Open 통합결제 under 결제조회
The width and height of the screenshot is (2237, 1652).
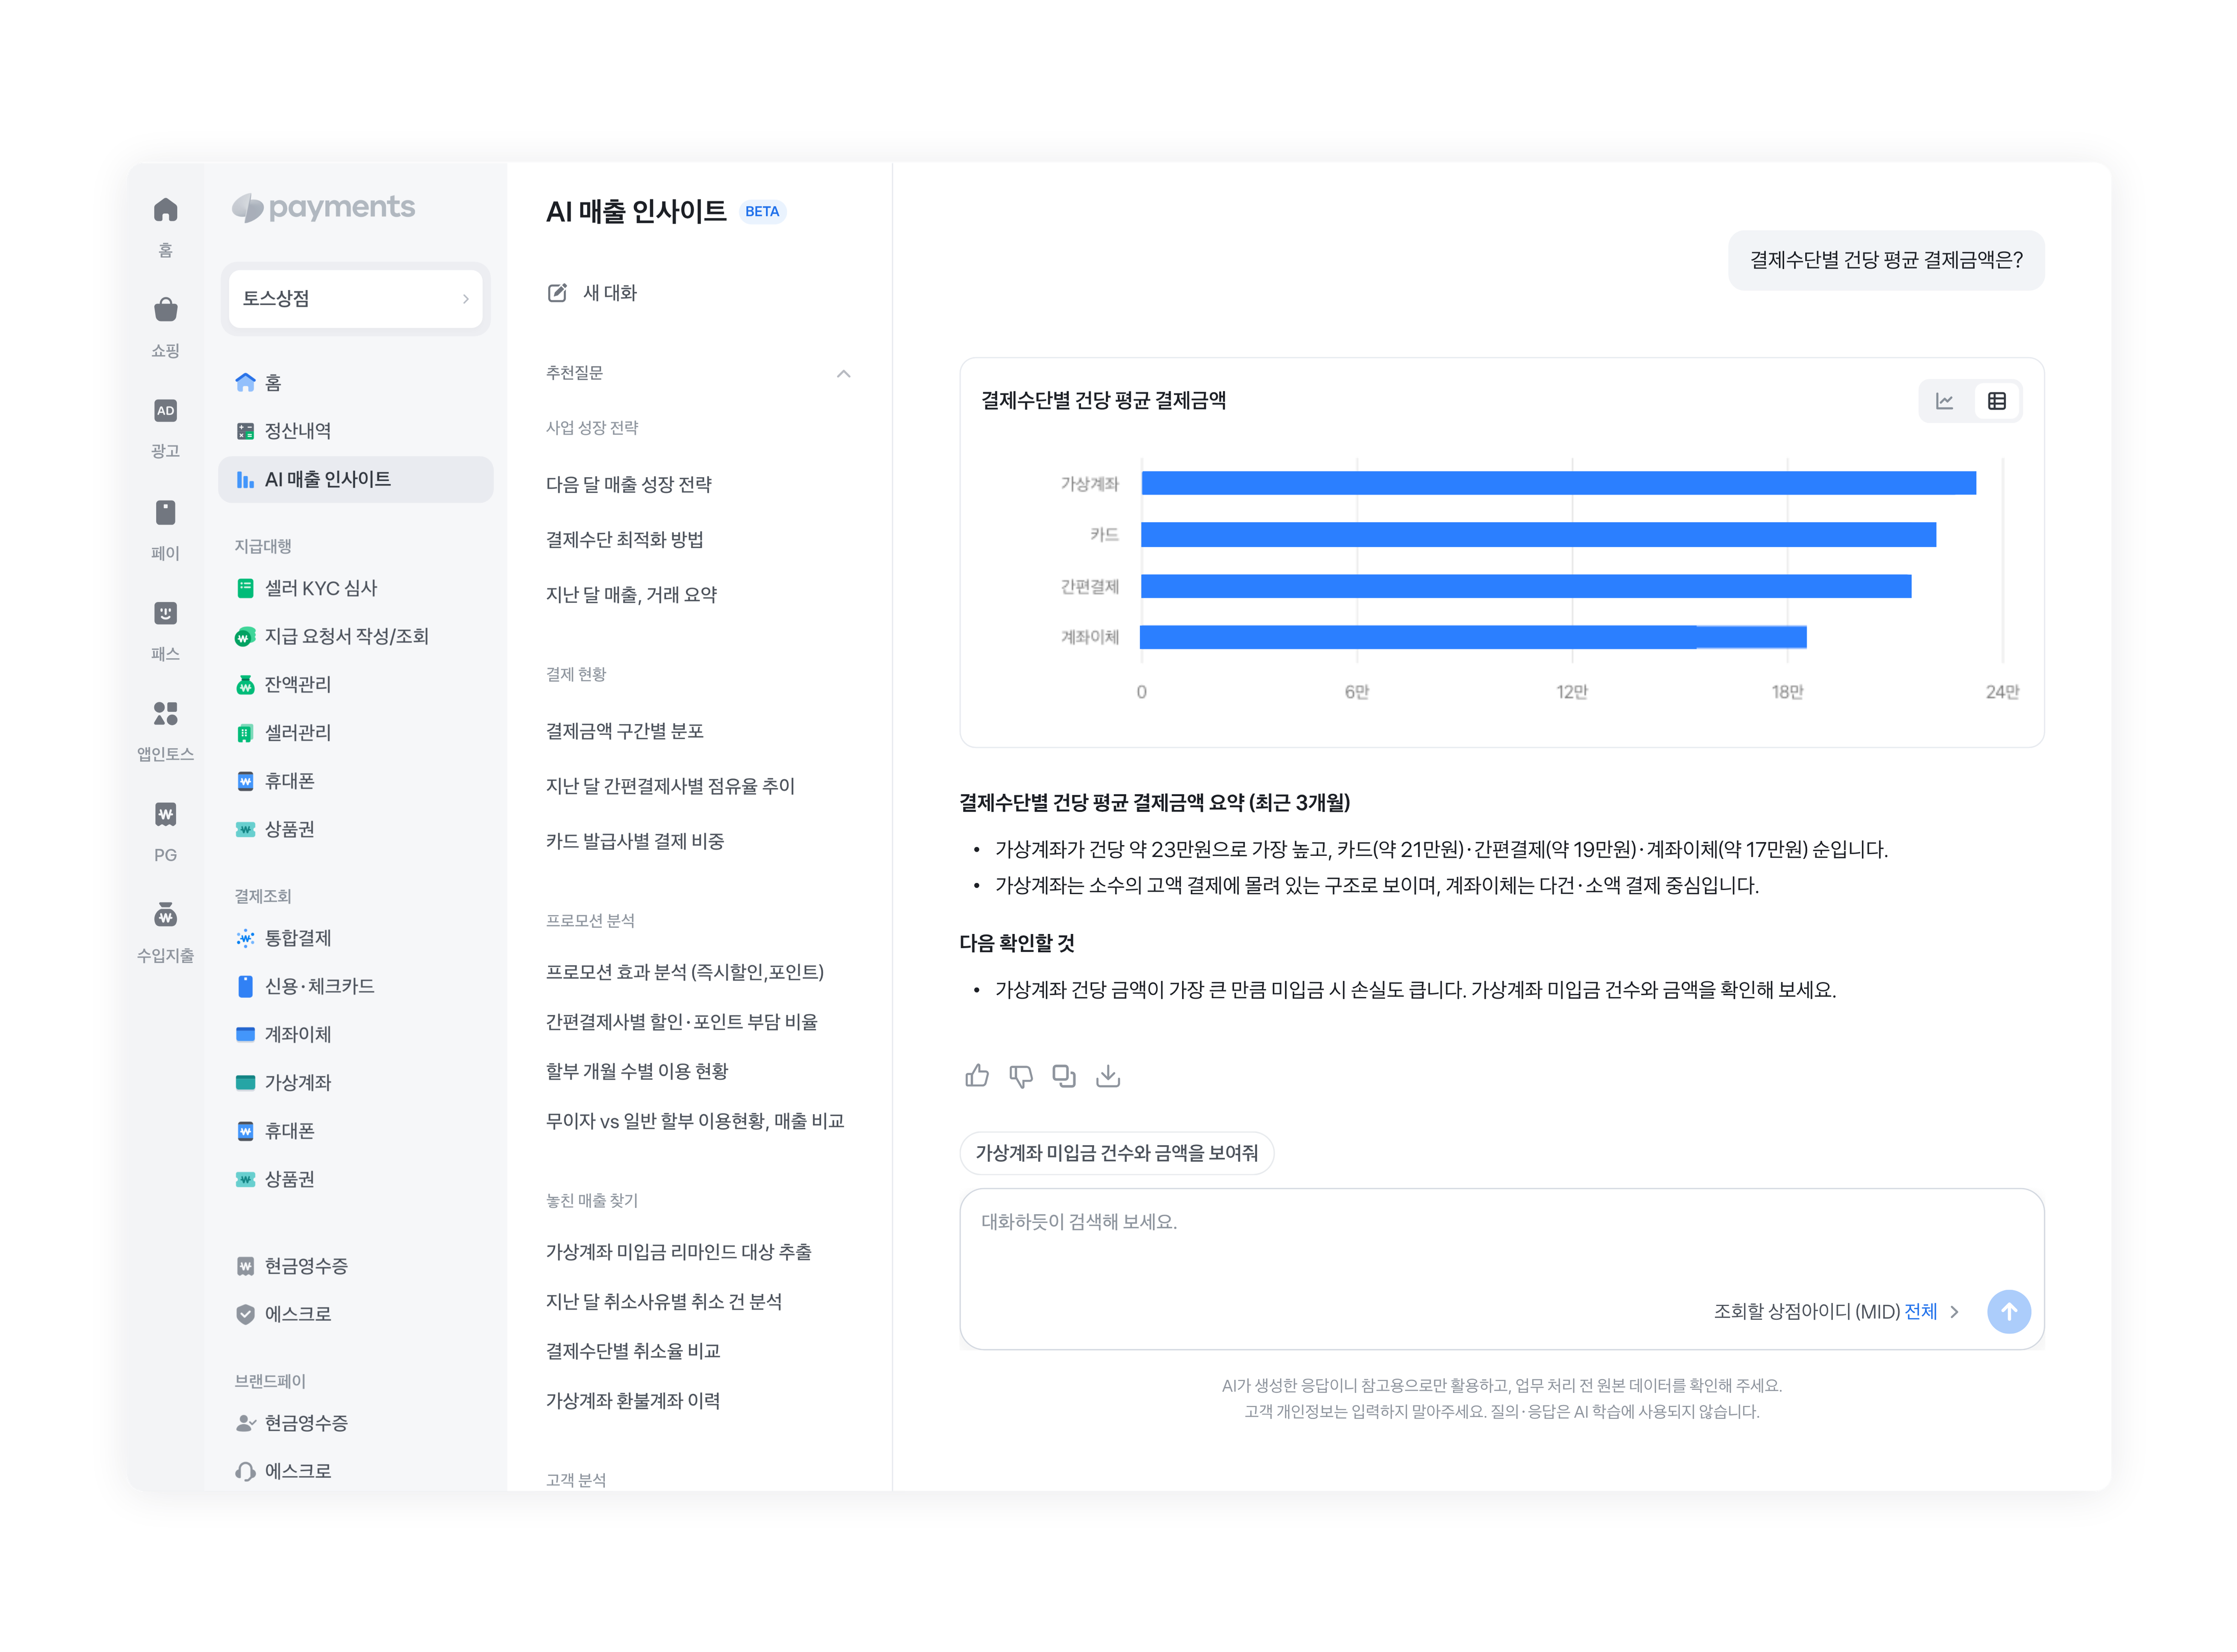pos(355,938)
